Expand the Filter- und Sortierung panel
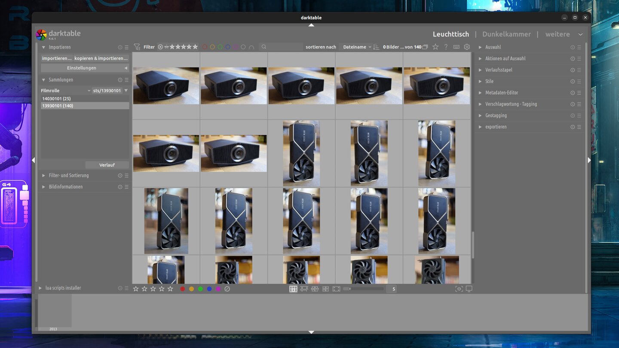Viewport: 619px width, 348px height. pyautogui.click(x=69, y=175)
